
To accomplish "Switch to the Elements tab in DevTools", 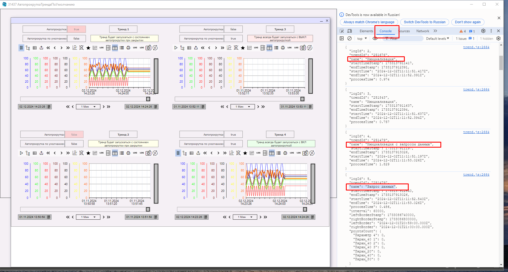I will click(366, 31).
